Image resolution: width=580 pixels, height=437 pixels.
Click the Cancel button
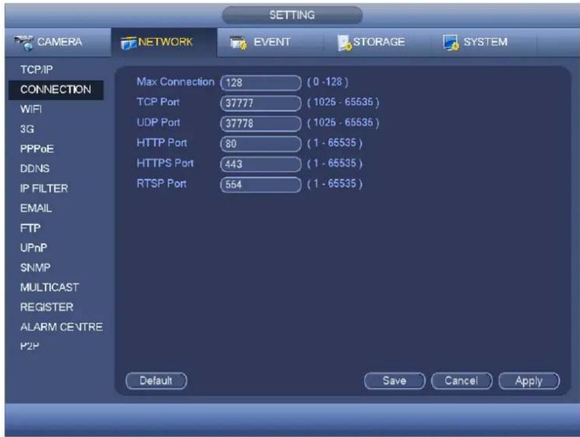462,381
